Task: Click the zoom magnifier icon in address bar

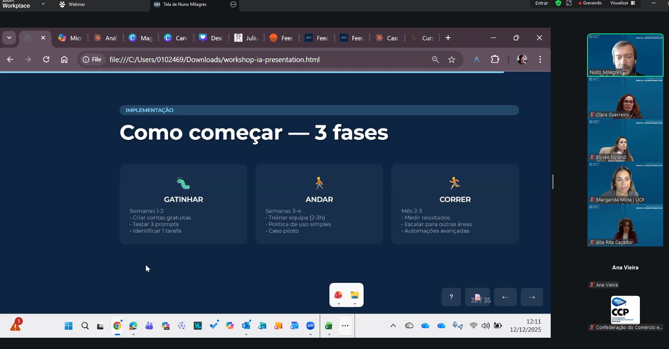Action: point(435,60)
